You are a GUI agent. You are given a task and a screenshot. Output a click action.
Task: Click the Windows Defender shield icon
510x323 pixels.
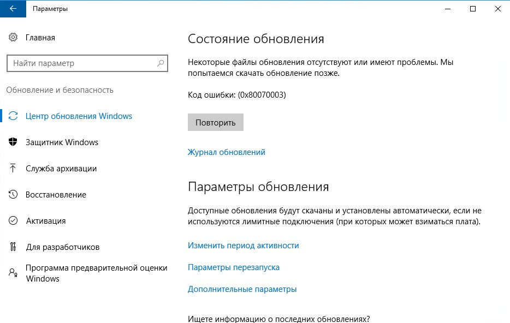click(13, 142)
